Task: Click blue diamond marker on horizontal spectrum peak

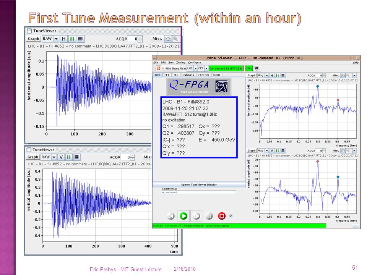Action: [x=318, y=86]
